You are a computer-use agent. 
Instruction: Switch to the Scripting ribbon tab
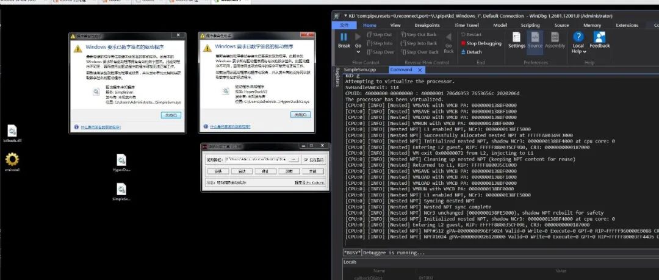pyautogui.click(x=530, y=25)
